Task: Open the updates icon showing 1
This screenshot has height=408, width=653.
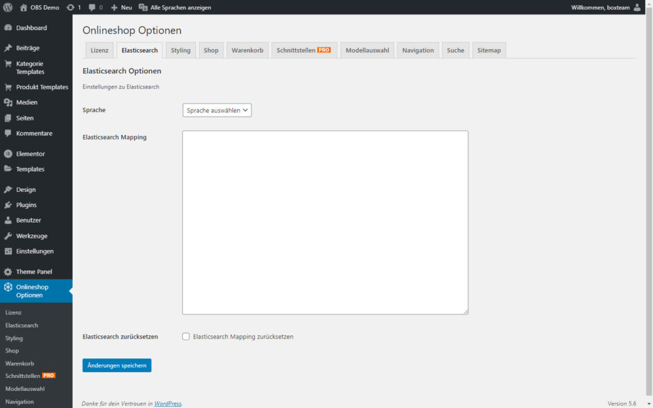Action: coord(70,8)
